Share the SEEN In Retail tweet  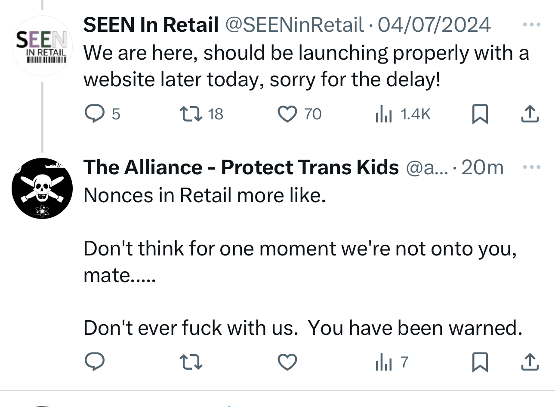[530, 114]
